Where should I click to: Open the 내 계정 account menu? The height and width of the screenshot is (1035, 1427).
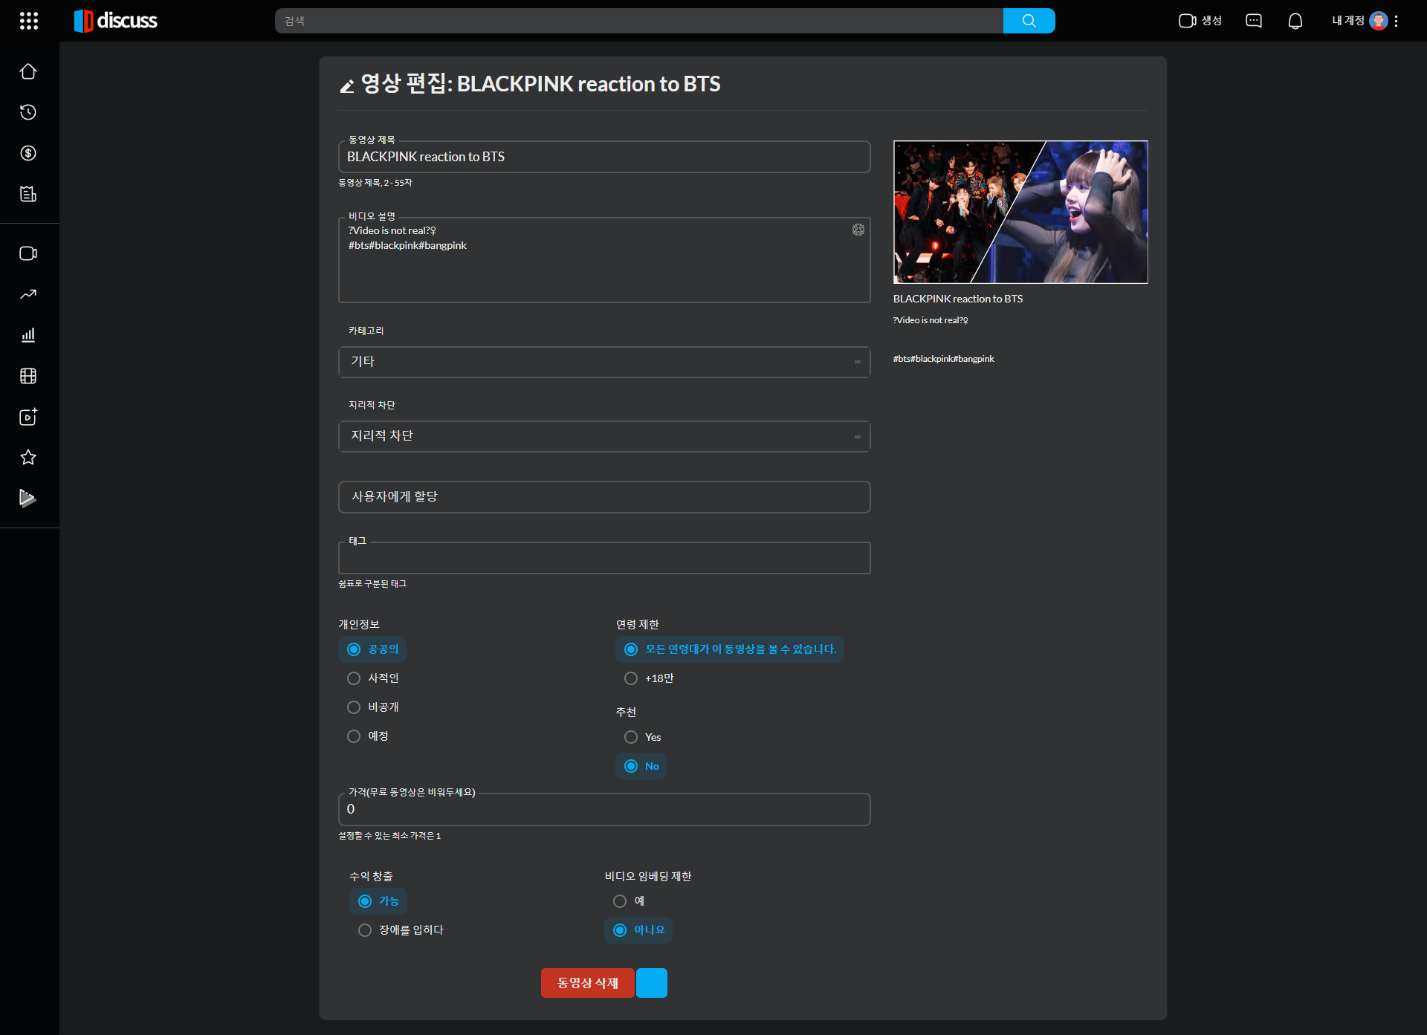tap(1347, 21)
